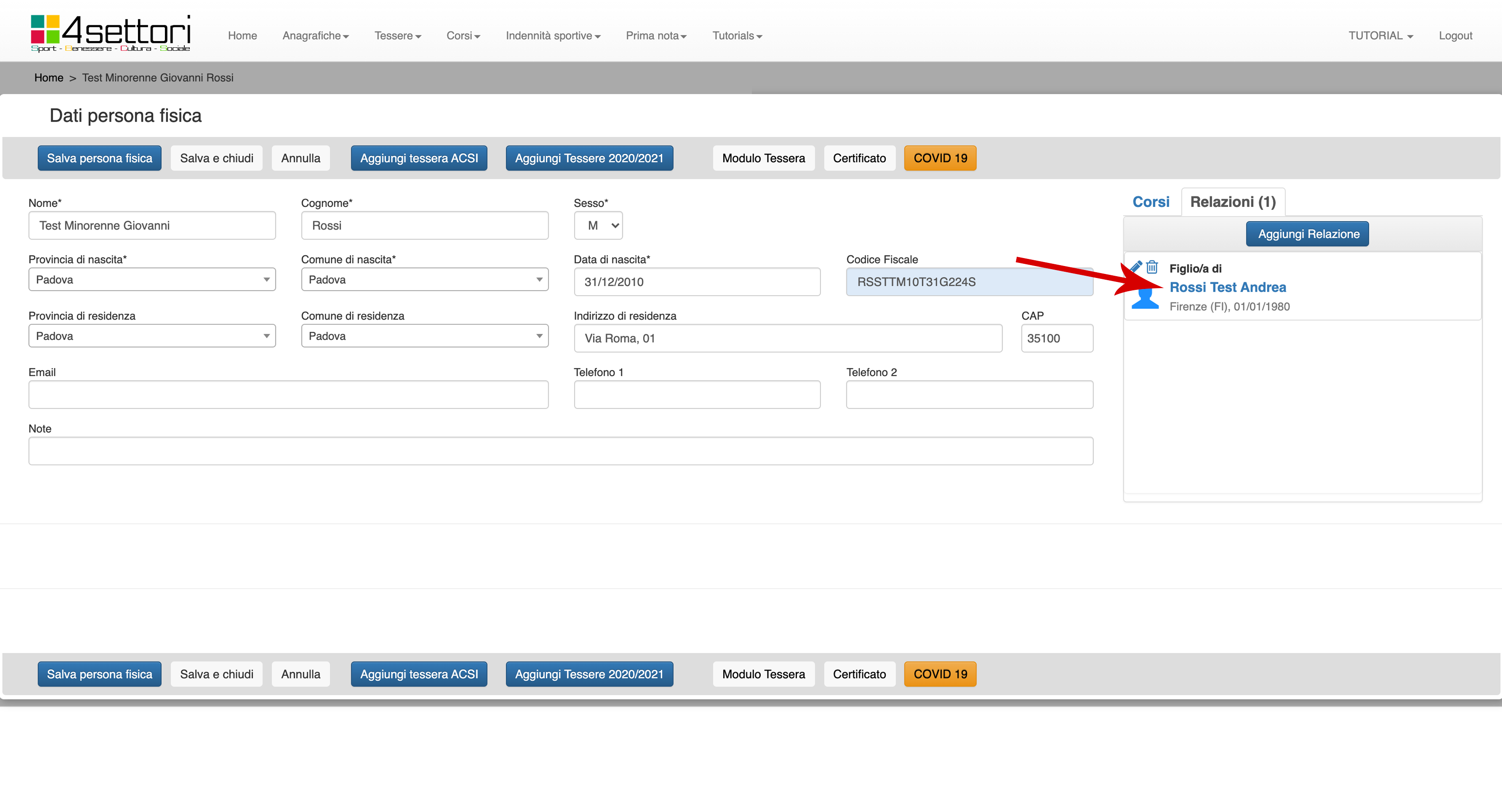This screenshot has width=1502, height=806.
Task: Click the Aggiungi Relazione button
Action: (x=1308, y=234)
